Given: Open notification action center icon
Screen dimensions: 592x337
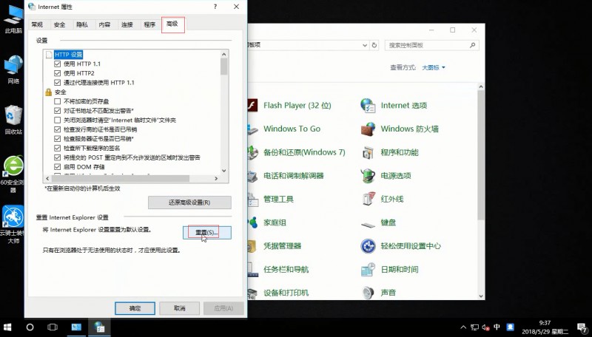Looking at the screenshot, I should (582, 327).
